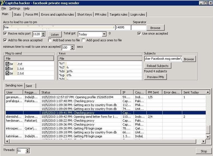Toggle Add to file once accepted
Viewport: 213px width, 156px height.
click(5, 40)
